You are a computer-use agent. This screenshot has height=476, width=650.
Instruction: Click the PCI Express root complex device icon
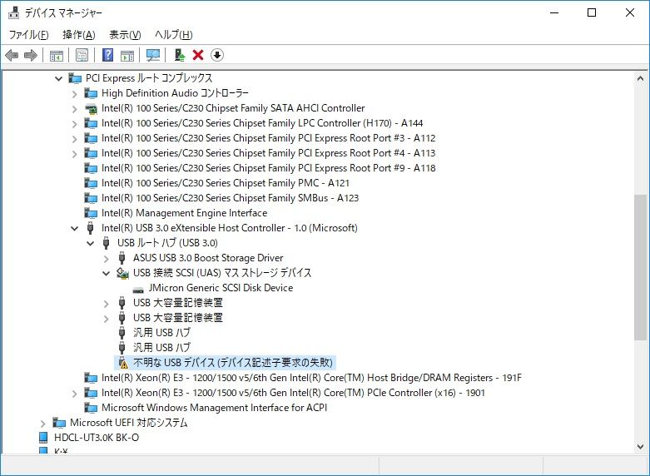pyautogui.click(x=75, y=78)
